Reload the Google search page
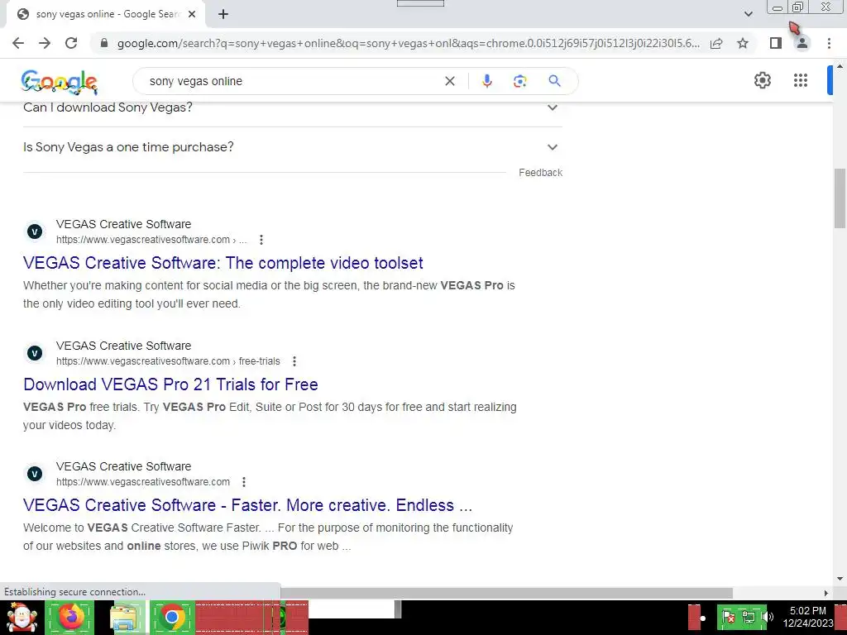Image resolution: width=847 pixels, height=635 pixels. pos(71,43)
